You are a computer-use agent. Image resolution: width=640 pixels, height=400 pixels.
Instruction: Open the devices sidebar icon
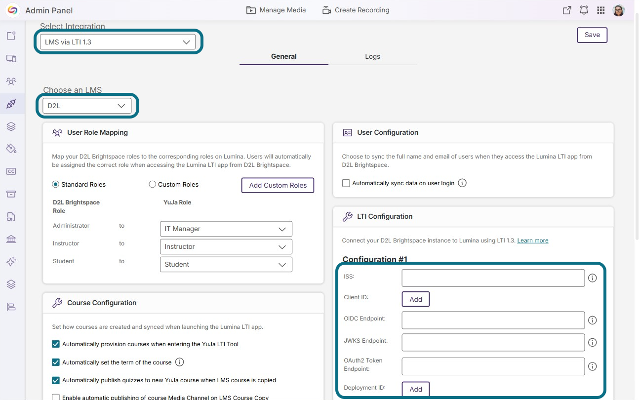11,58
